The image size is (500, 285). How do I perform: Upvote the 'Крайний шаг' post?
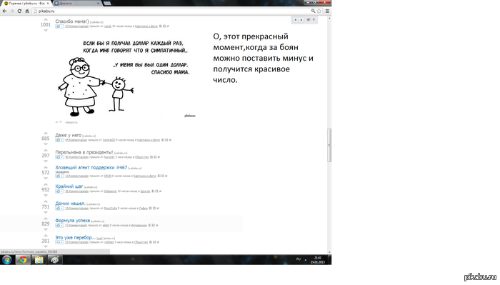point(46,184)
